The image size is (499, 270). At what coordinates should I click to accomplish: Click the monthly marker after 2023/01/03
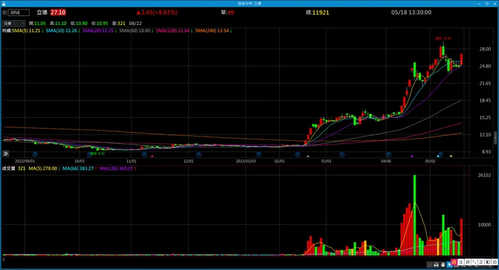point(258,155)
